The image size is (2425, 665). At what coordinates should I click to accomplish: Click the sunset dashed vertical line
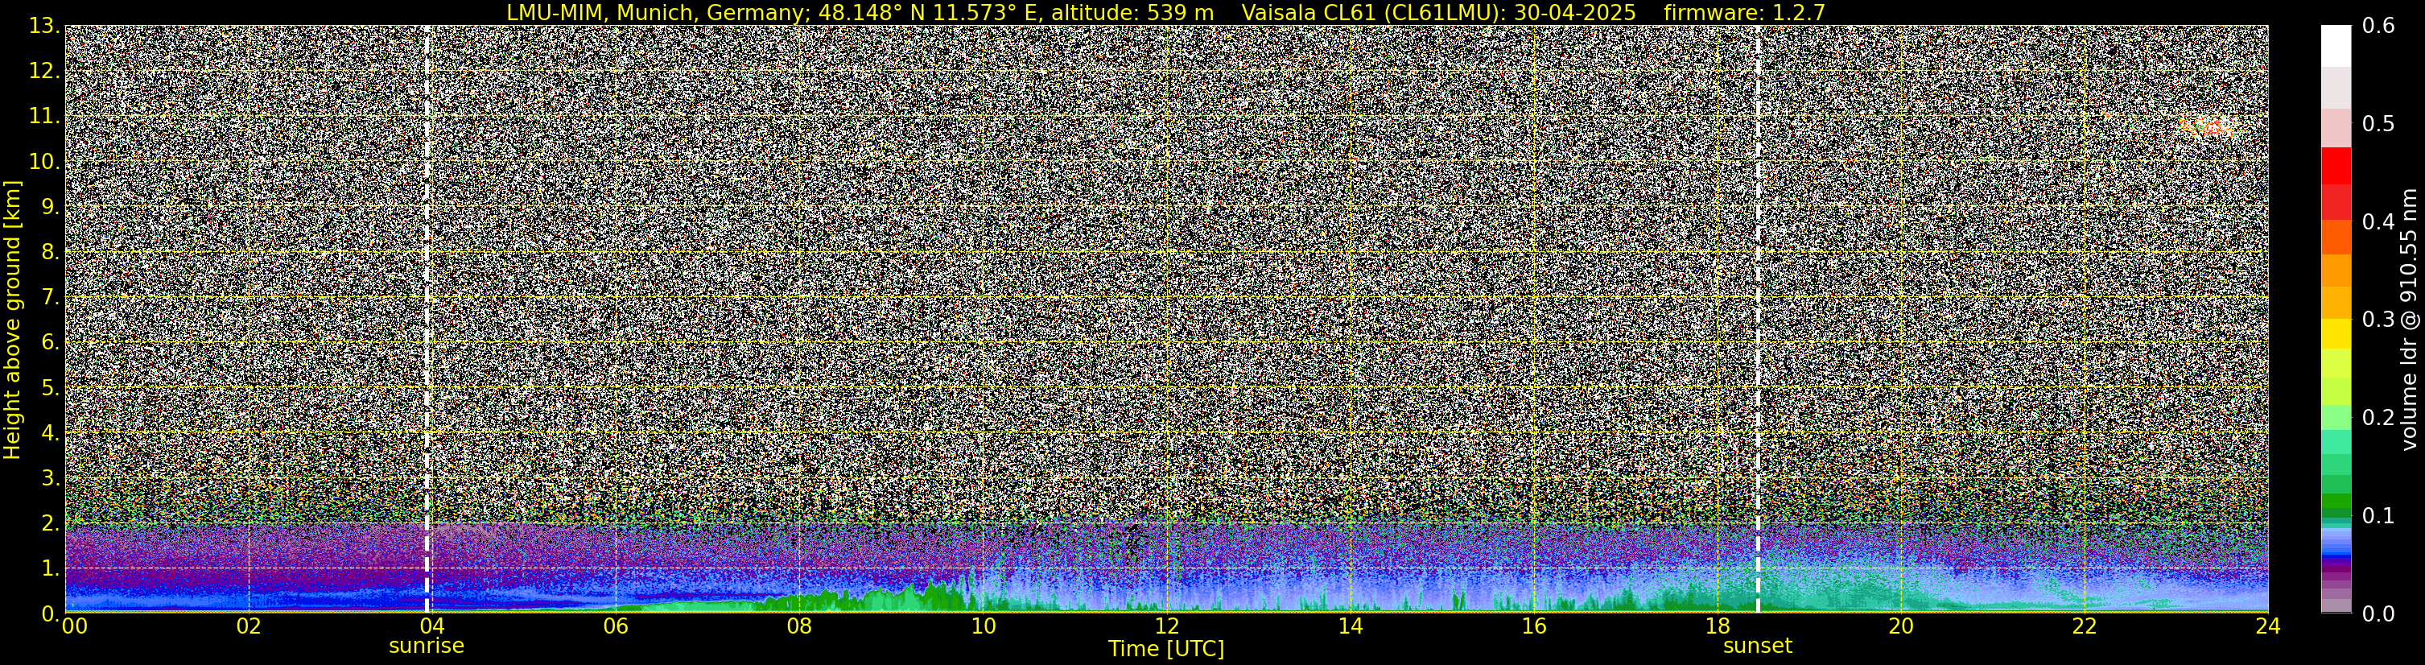pos(1757,318)
